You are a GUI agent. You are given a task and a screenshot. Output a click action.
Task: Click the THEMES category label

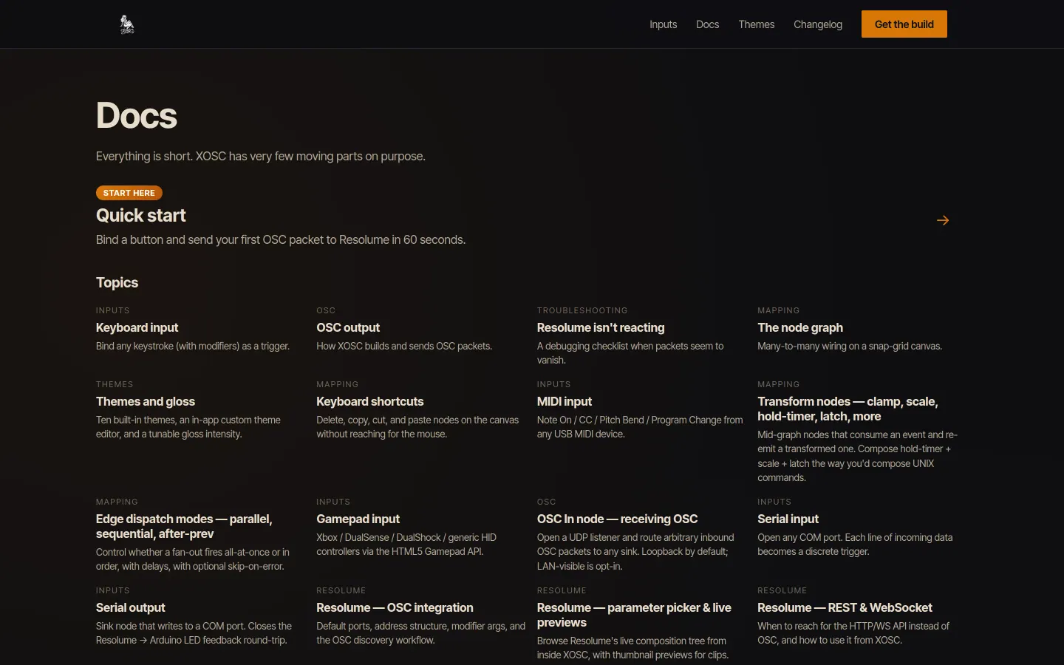[x=115, y=384]
